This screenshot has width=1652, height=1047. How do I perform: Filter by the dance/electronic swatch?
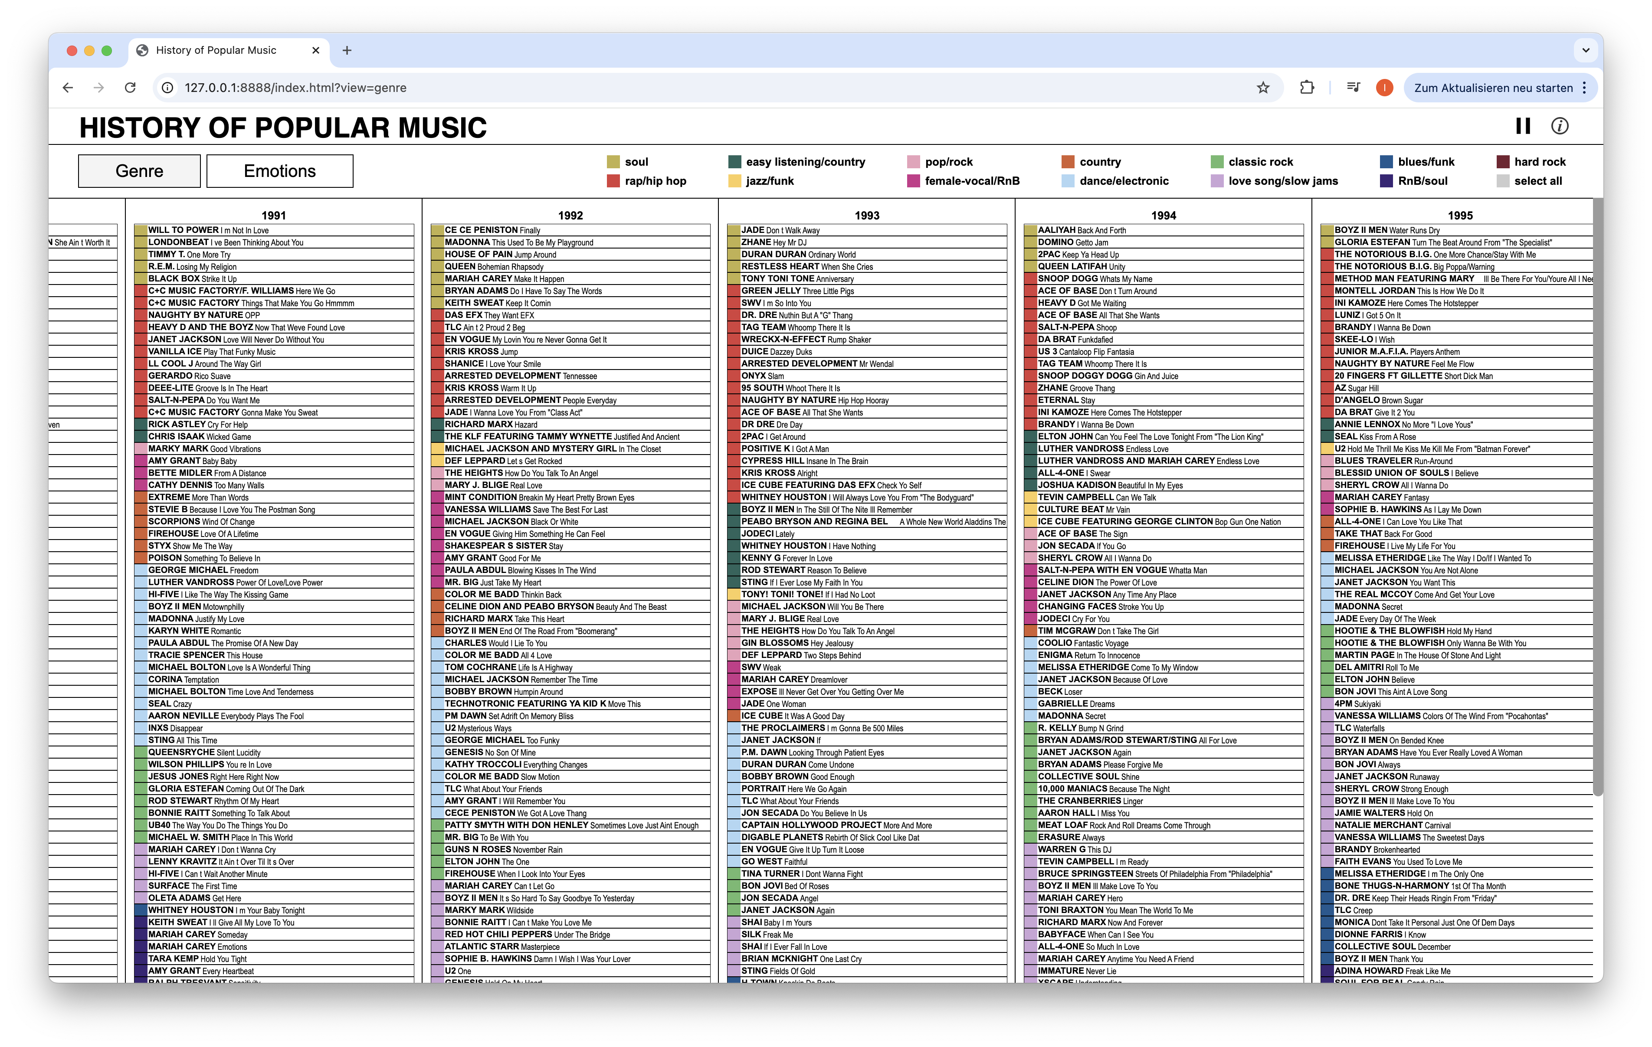1068,181
